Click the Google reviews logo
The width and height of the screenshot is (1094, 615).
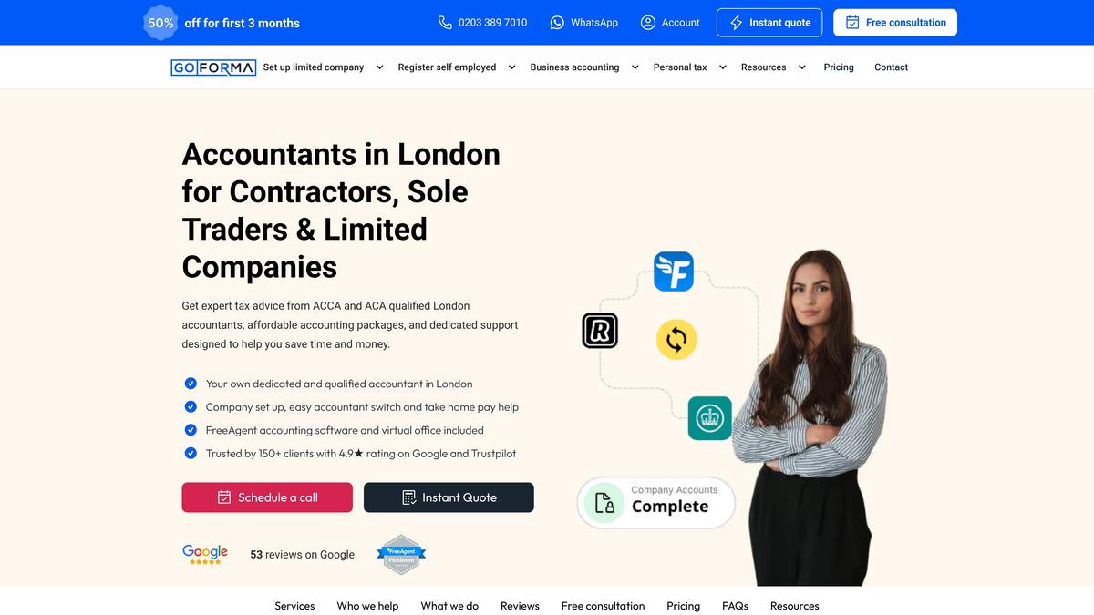205,554
